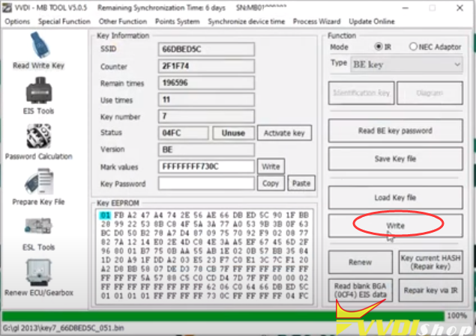Open the Special Function menu
Viewport: 476px width, 336px height.
tap(64, 22)
